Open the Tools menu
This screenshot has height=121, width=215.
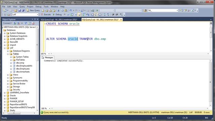46,7
